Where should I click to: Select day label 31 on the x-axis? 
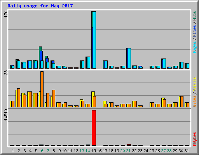pyautogui.click(x=187, y=151)
